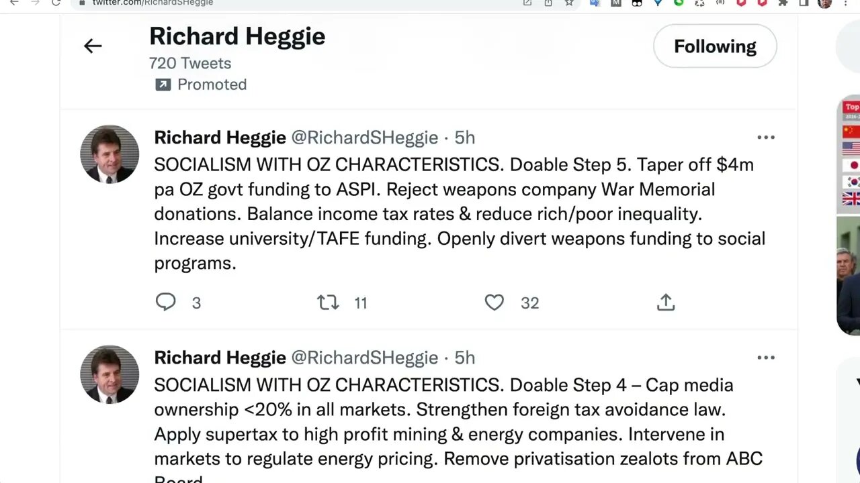Reload the page in the browser
Viewport: 860px width, 483px height.
(x=56, y=3)
